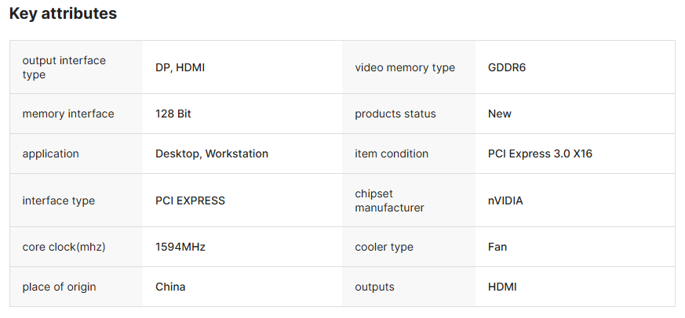This screenshot has height=318, width=685.
Task: Select the products status label
Action: click(395, 114)
